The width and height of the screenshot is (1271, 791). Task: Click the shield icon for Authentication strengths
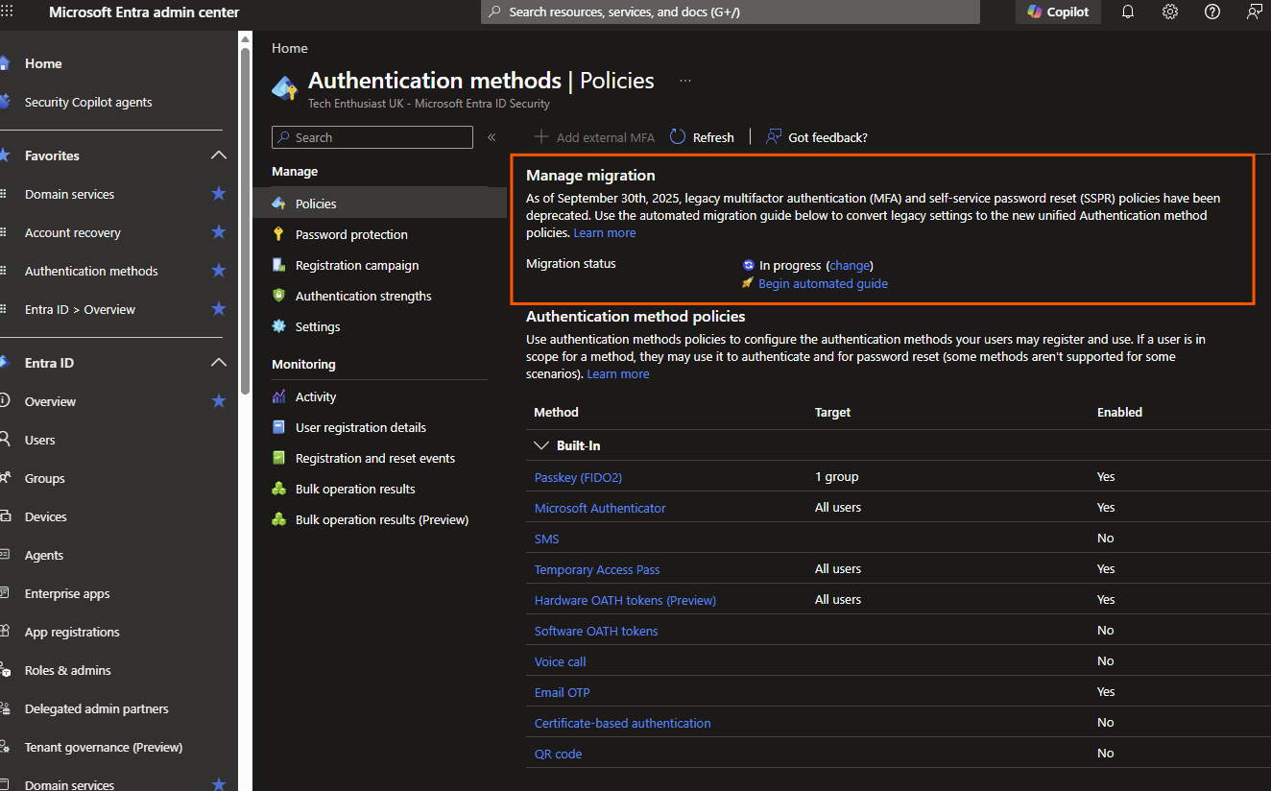pyautogui.click(x=278, y=296)
